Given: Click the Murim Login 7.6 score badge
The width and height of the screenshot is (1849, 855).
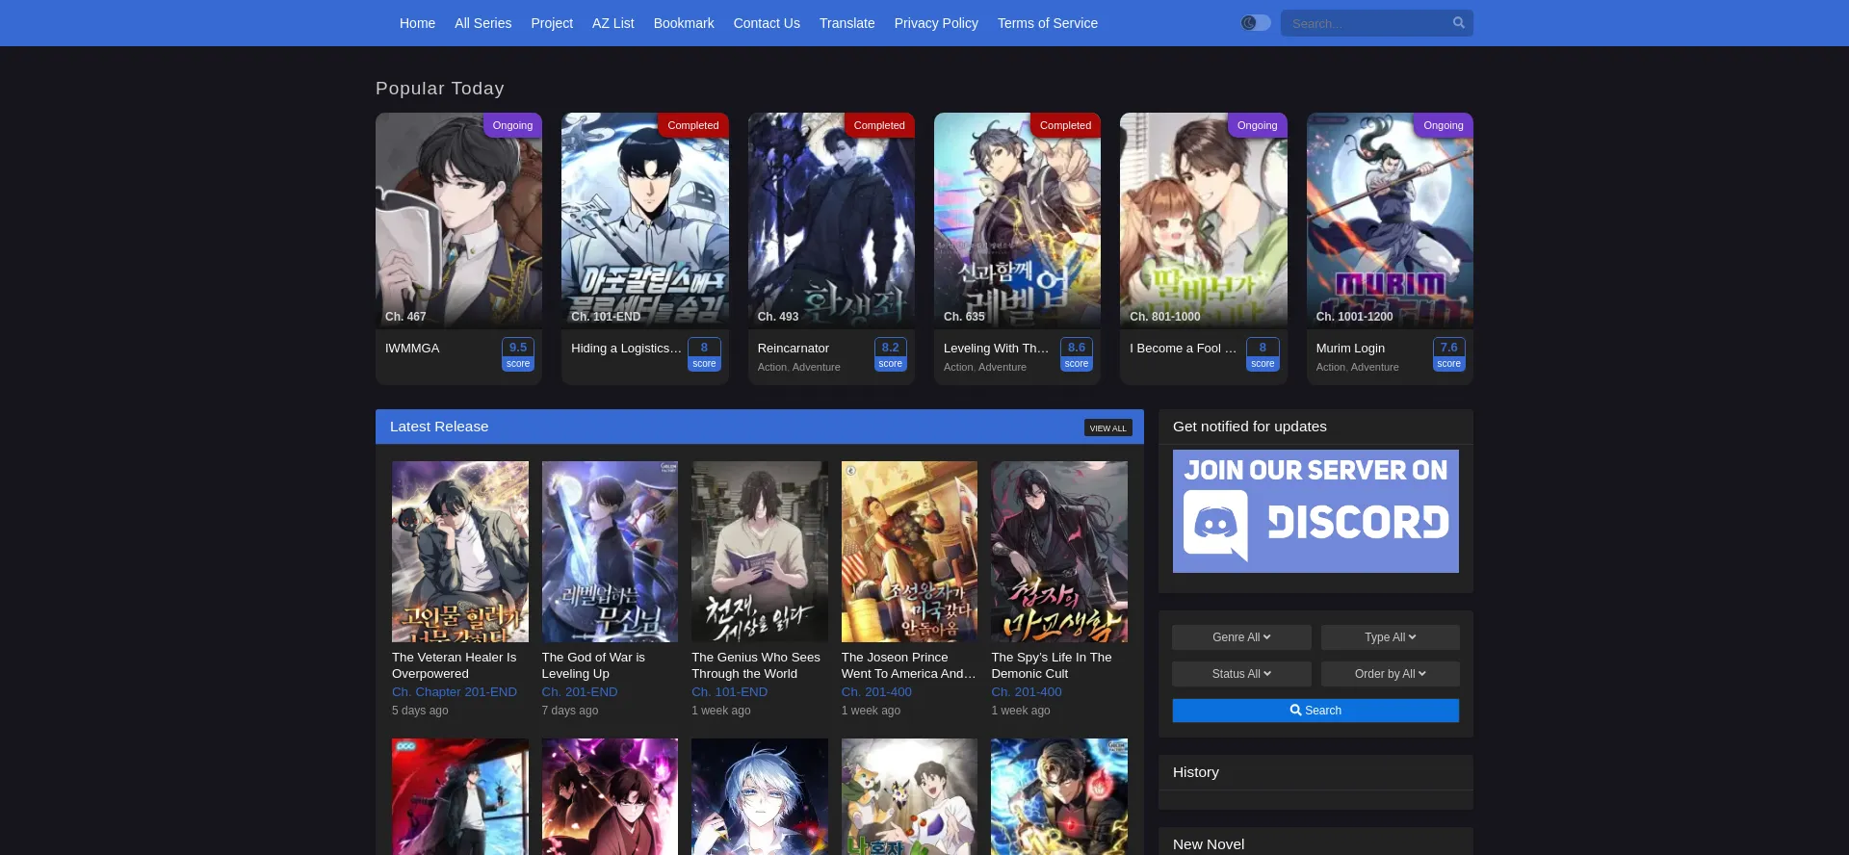Looking at the screenshot, I should (1448, 353).
